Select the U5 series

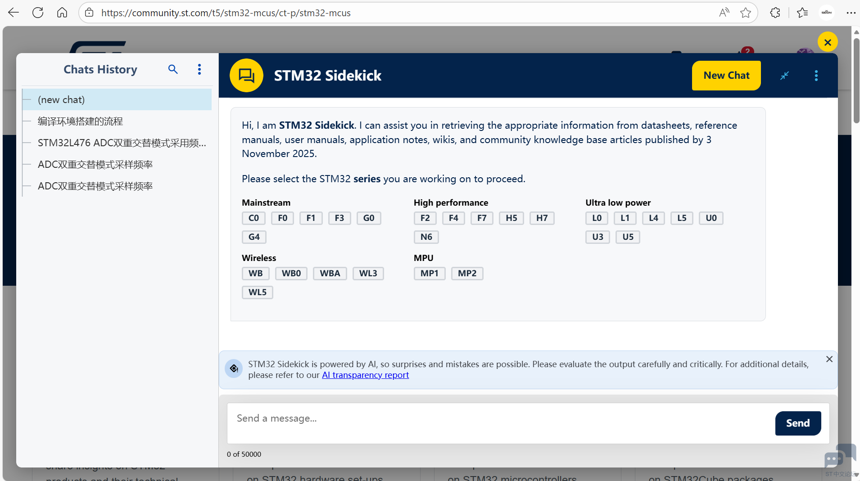628,237
